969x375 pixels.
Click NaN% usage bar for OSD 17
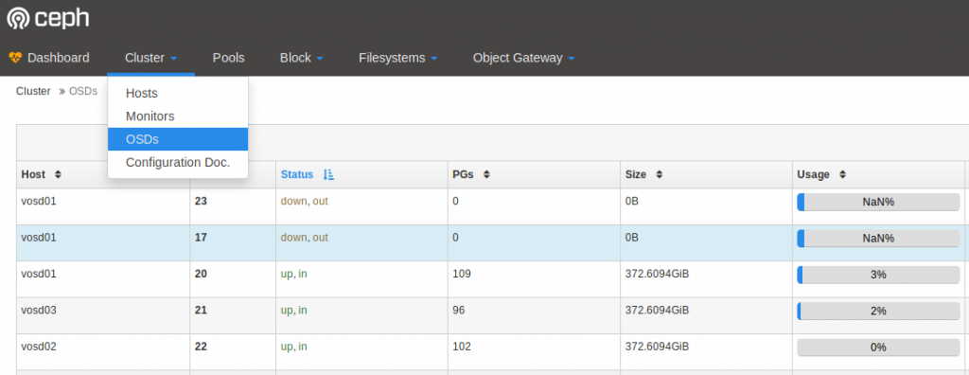878,239
